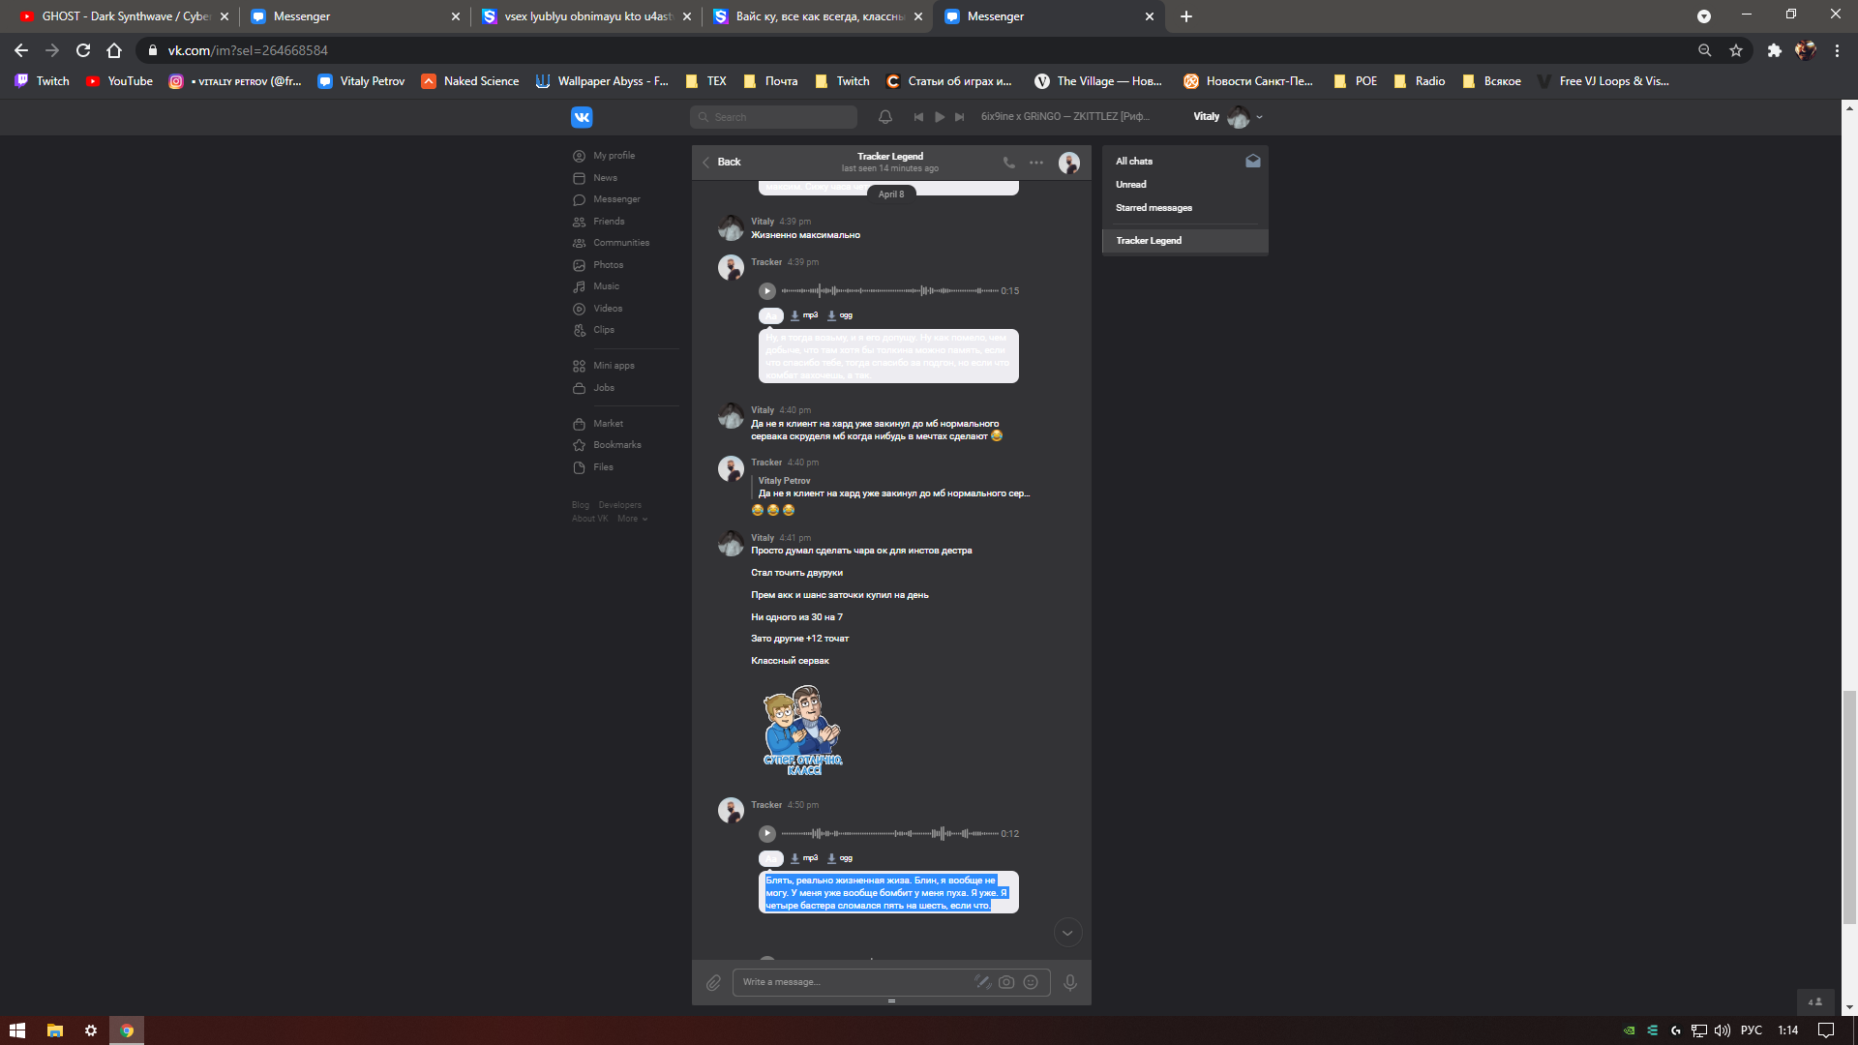1858x1045 pixels.
Task: Bookmark this page with star icon
Action: point(1736,50)
